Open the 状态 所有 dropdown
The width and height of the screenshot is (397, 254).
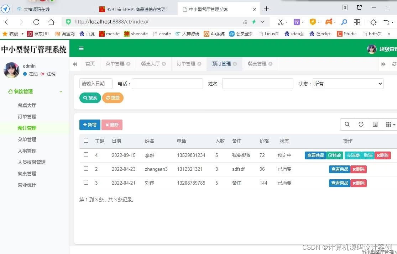[x=348, y=84]
